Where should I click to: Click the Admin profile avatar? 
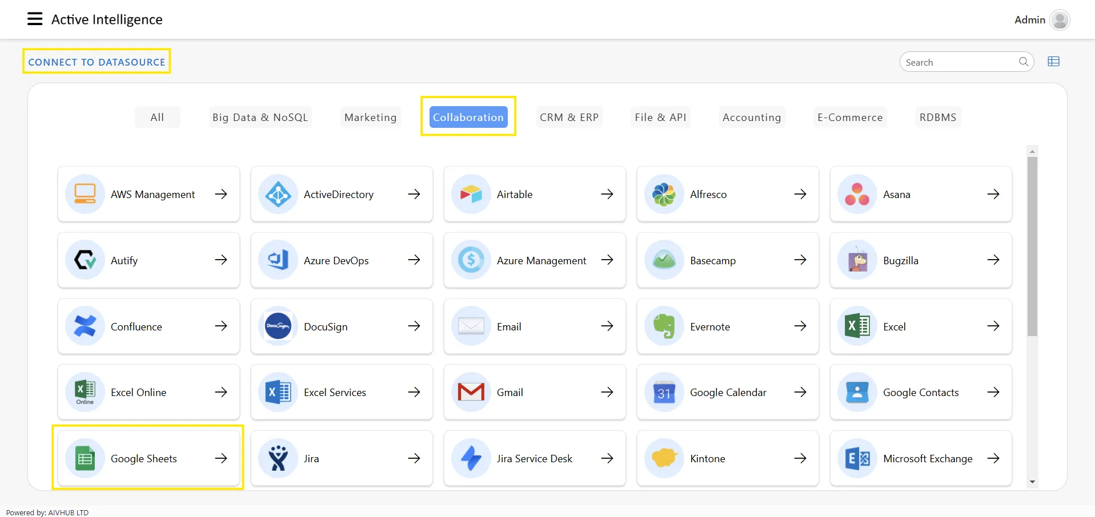click(x=1060, y=20)
